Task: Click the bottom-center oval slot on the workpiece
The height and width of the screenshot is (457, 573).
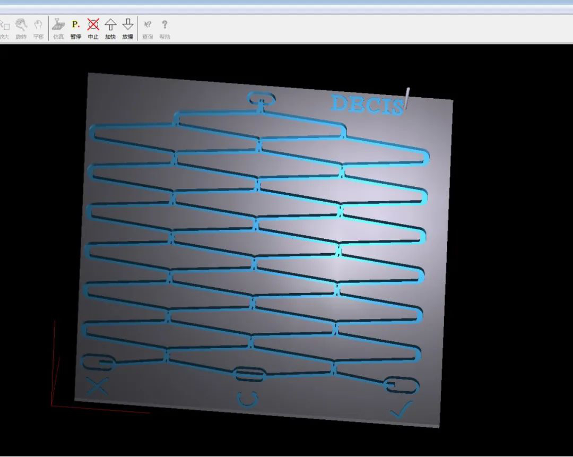Action: [x=249, y=374]
